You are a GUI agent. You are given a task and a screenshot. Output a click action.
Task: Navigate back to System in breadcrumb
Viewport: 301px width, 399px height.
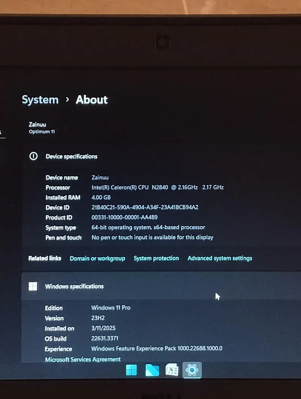[x=40, y=100]
